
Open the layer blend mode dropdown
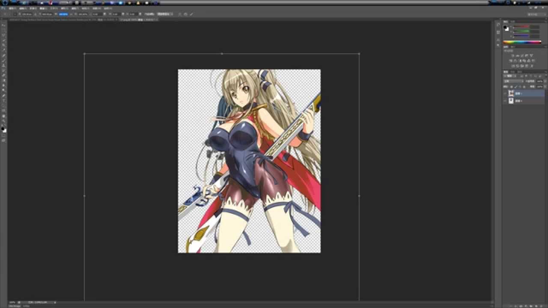(x=513, y=81)
